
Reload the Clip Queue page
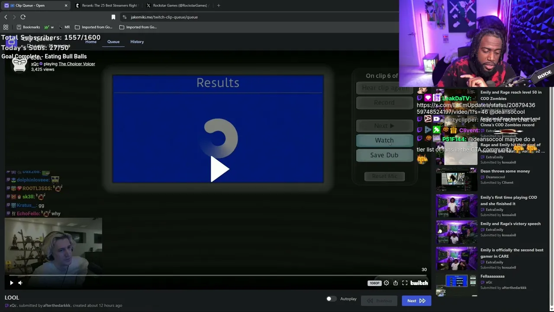click(23, 17)
